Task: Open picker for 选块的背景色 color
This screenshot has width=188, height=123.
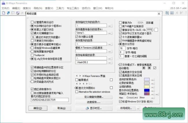Action: (152, 80)
